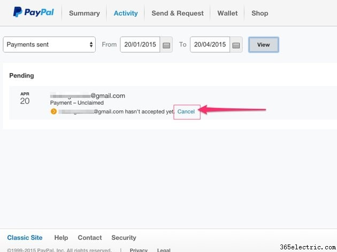
Task: Click the Pending section heading
Action: coord(21,76)
